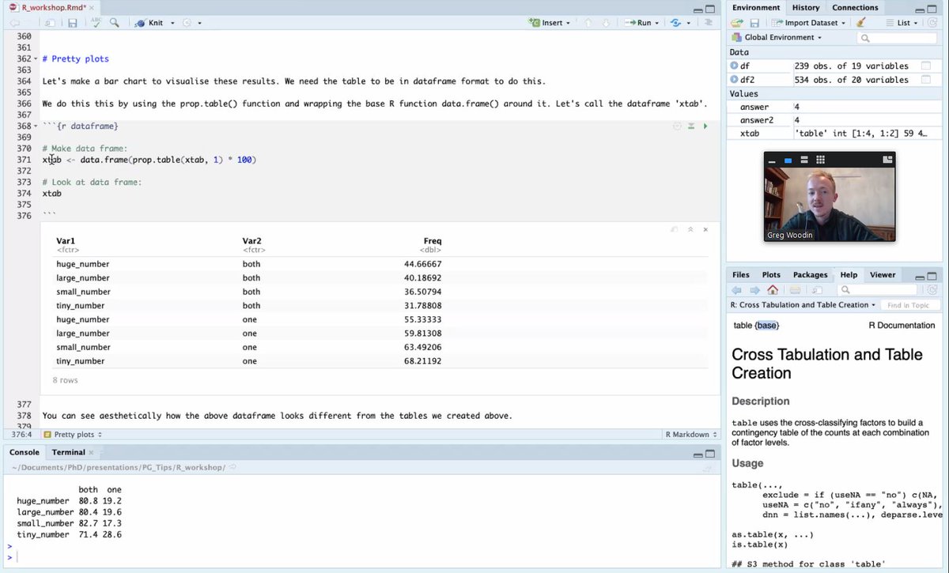Select the Console tab
949x573 pixels.
pos(24,452)
